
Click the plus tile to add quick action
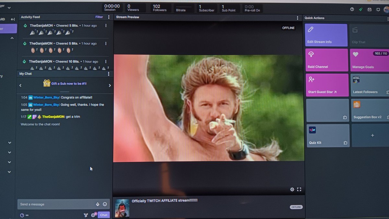pyautogui.click(x=372, y=135)
